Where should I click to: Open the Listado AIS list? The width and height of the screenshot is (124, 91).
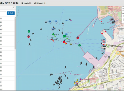pyautogui.click(x=26, y=3)
